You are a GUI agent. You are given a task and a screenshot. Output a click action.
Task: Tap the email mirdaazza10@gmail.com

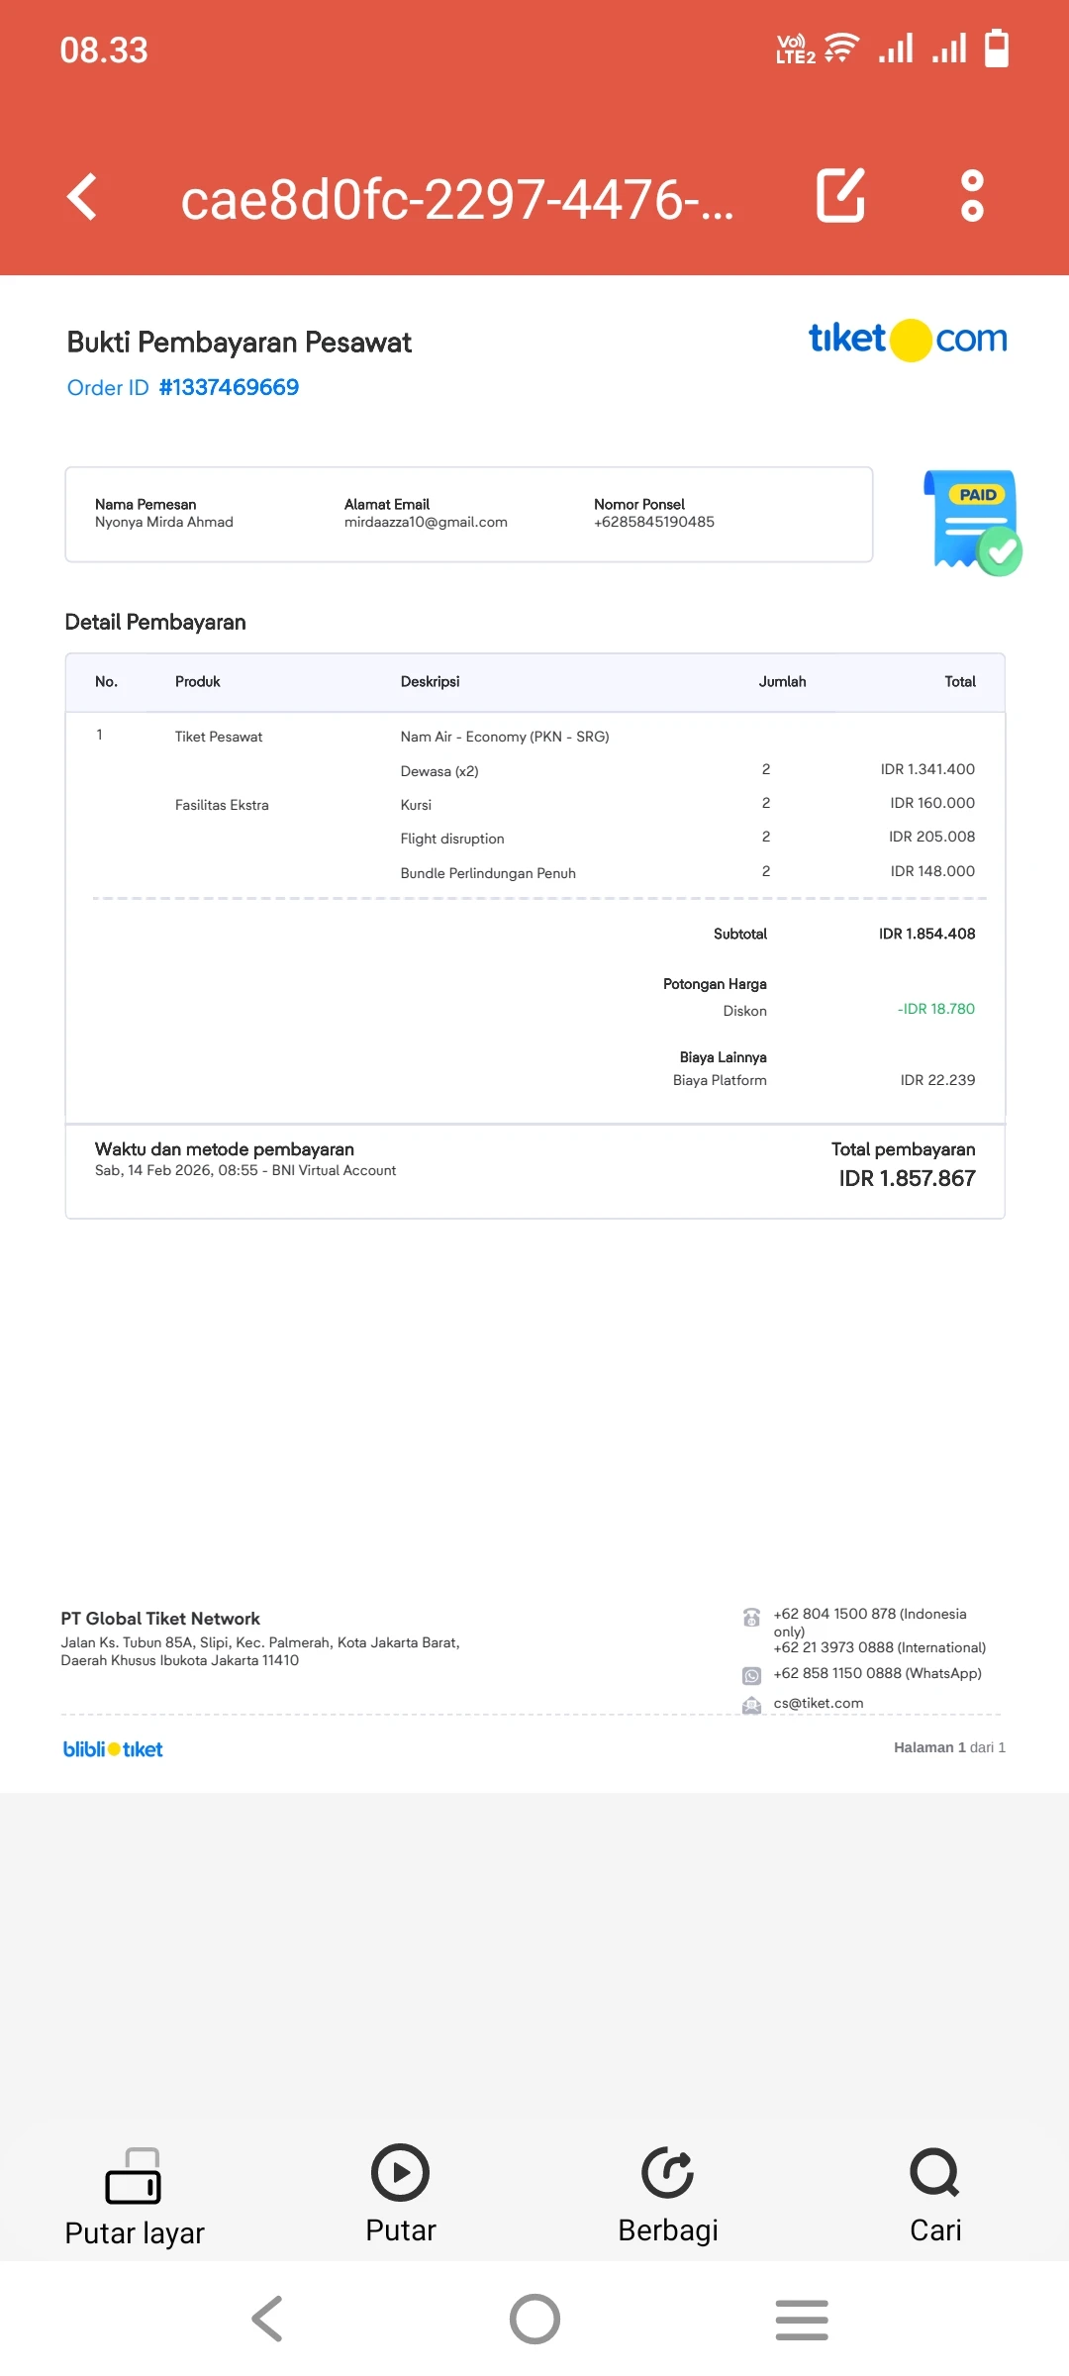pos(426,522)
